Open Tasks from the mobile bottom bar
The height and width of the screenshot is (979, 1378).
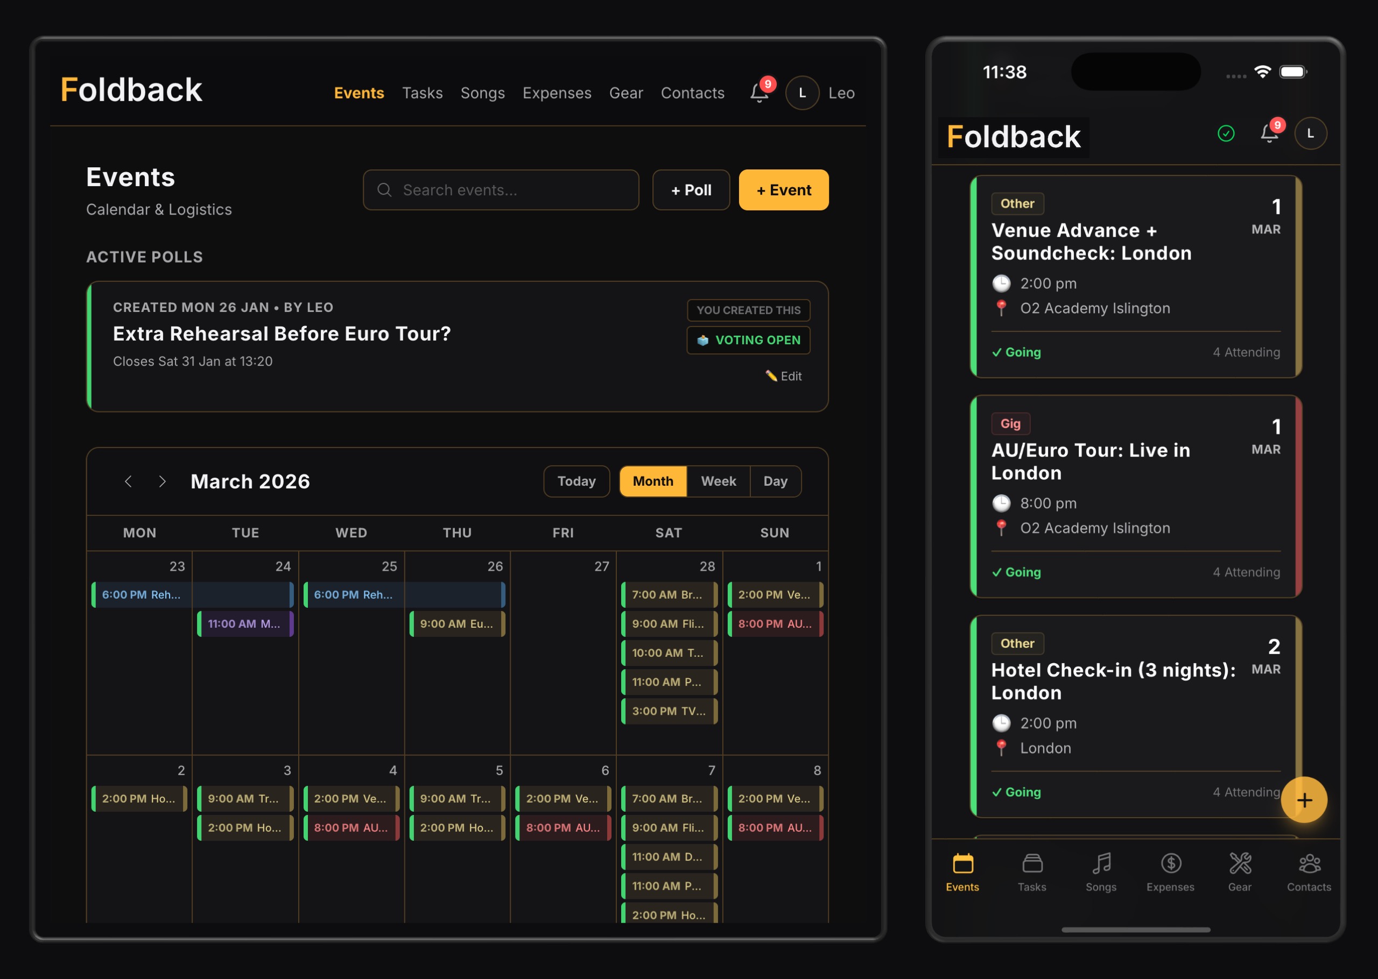pyautogui.click(x=1031, y=872)
